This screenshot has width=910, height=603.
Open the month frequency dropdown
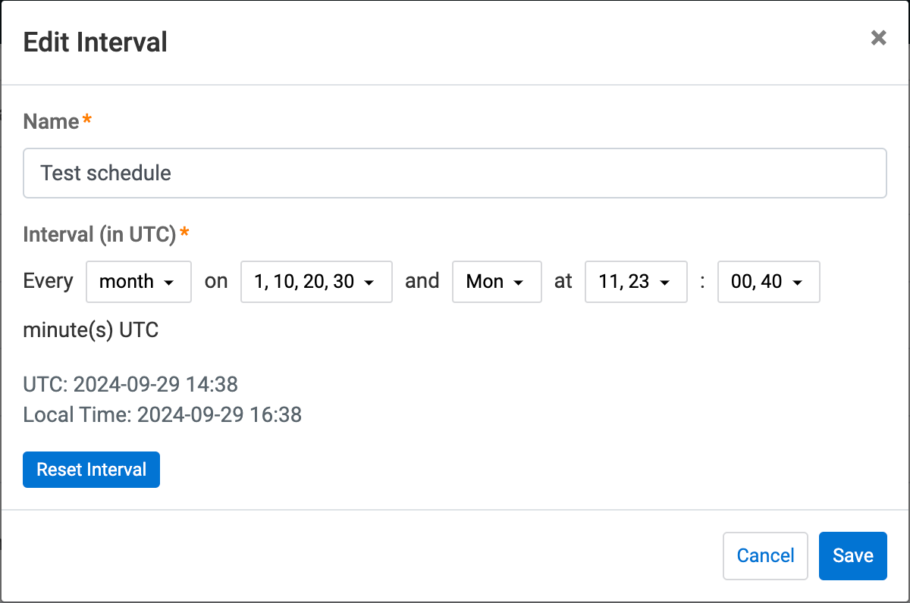[139, 282]
